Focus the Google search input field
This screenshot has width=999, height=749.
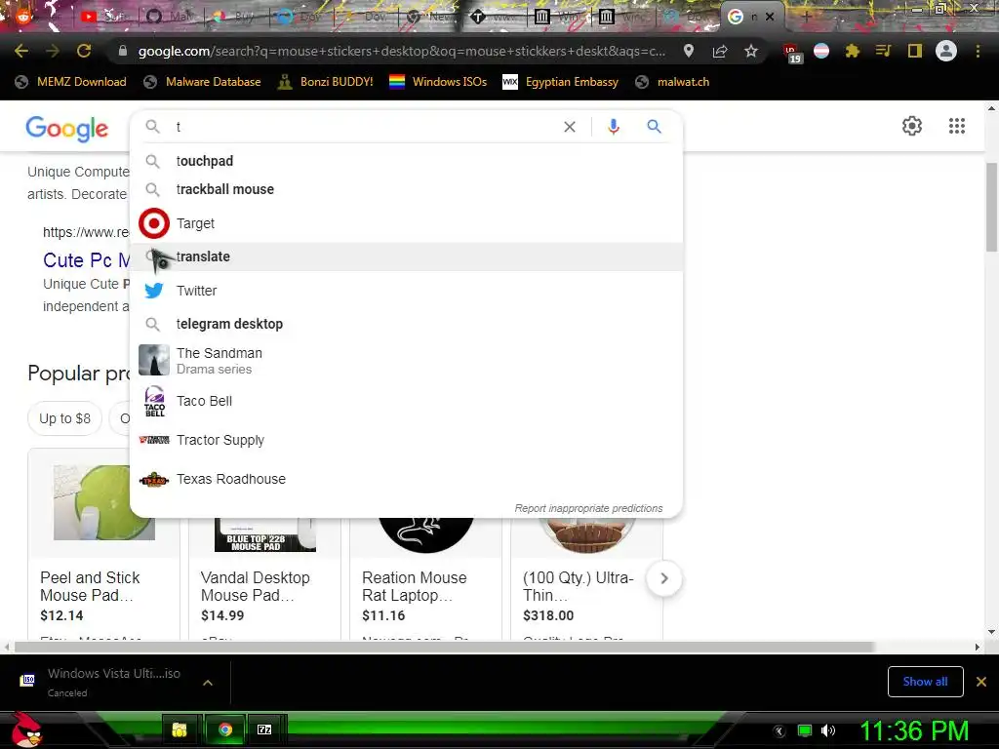tap(365, 127)
